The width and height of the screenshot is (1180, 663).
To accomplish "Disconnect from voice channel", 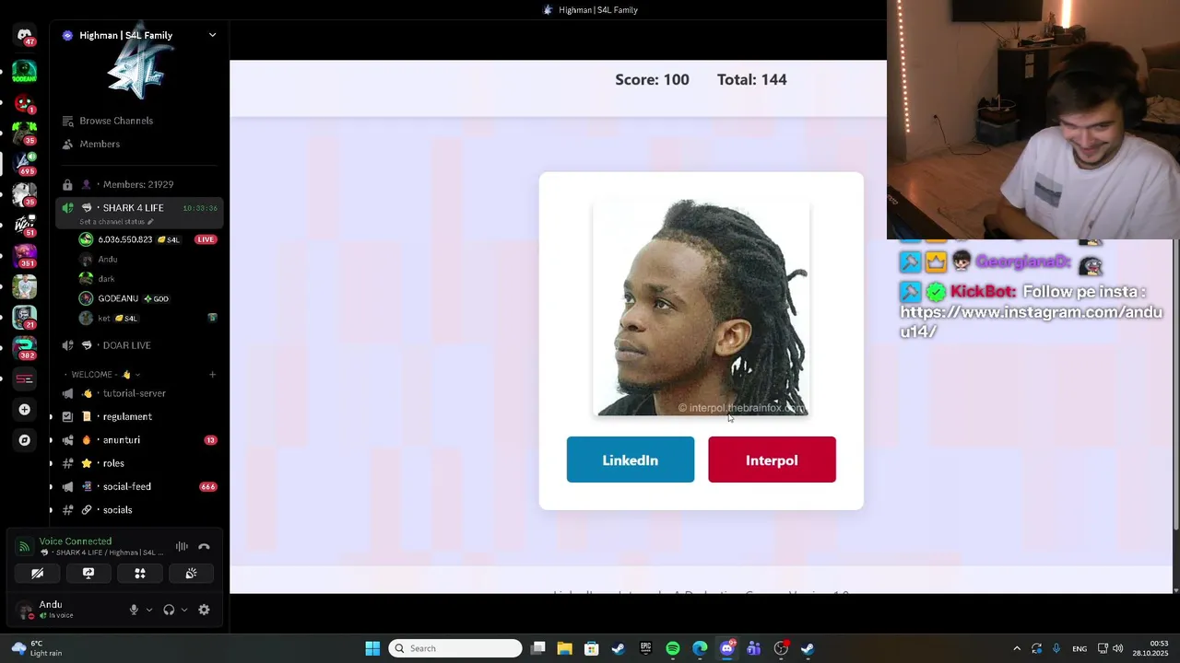I will click(204, 547).
